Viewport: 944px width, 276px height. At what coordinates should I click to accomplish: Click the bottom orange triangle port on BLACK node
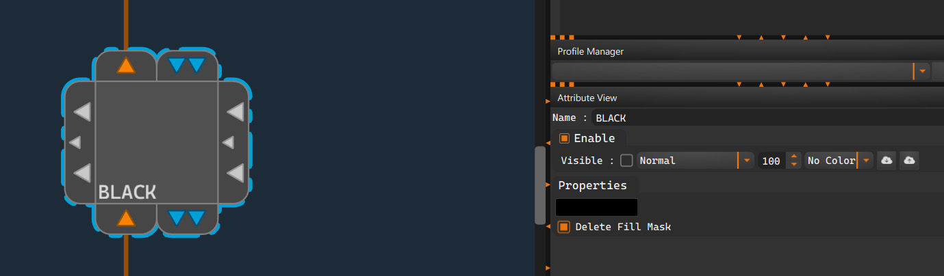pyautogui.click(x=125, y=218)
